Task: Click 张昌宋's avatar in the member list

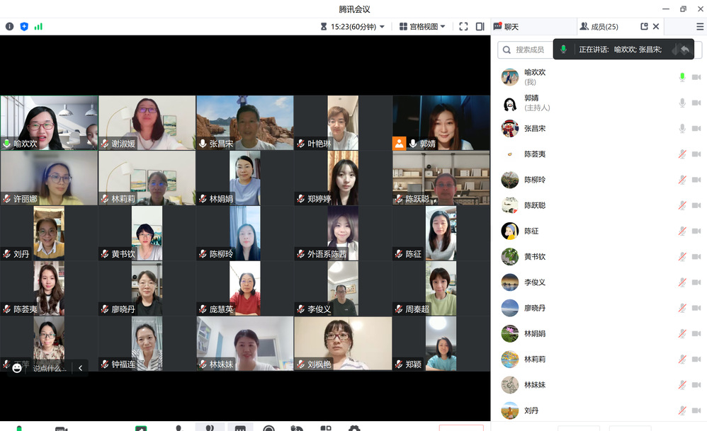Action: [x=510, y=128]
